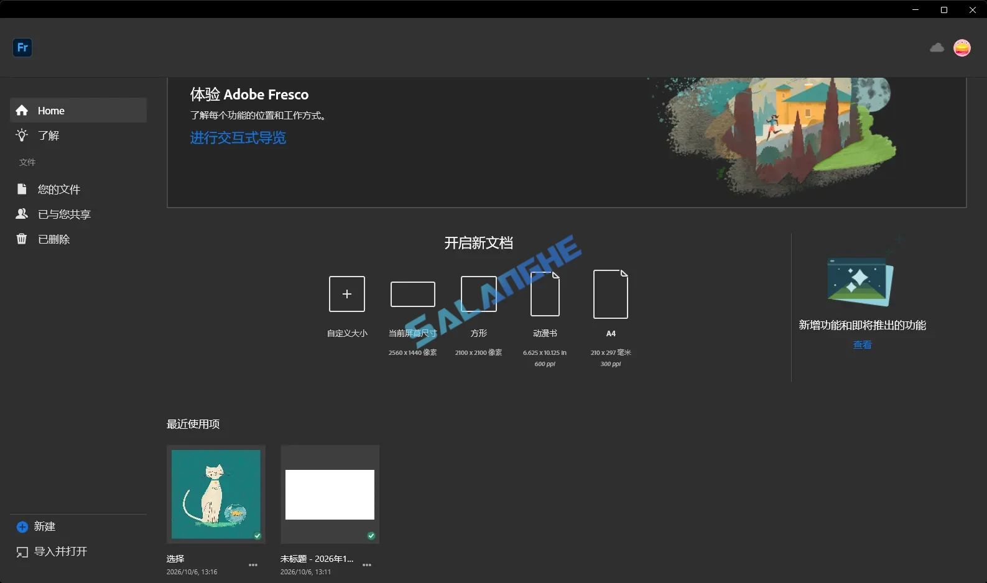Viewport: 987px width, 583px height.
Task: Maximize the Adobe Fresco window
Action: pos(944,9)
